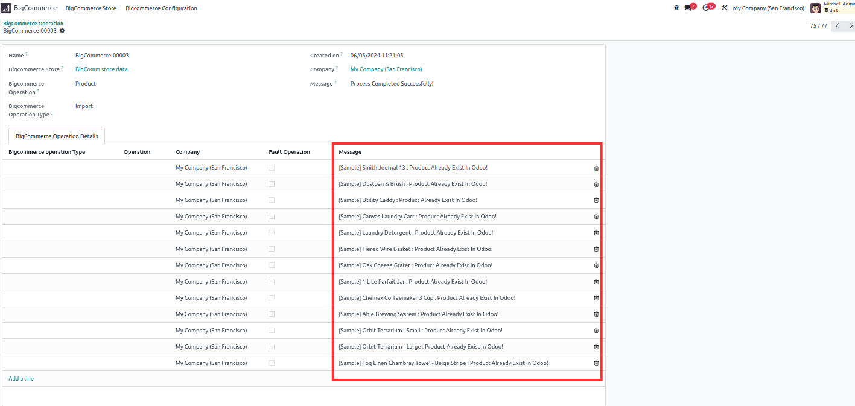This screenshot has height=406, width=855.
Task: Delete the Able Brewing System line
Action: click(596, 314)
